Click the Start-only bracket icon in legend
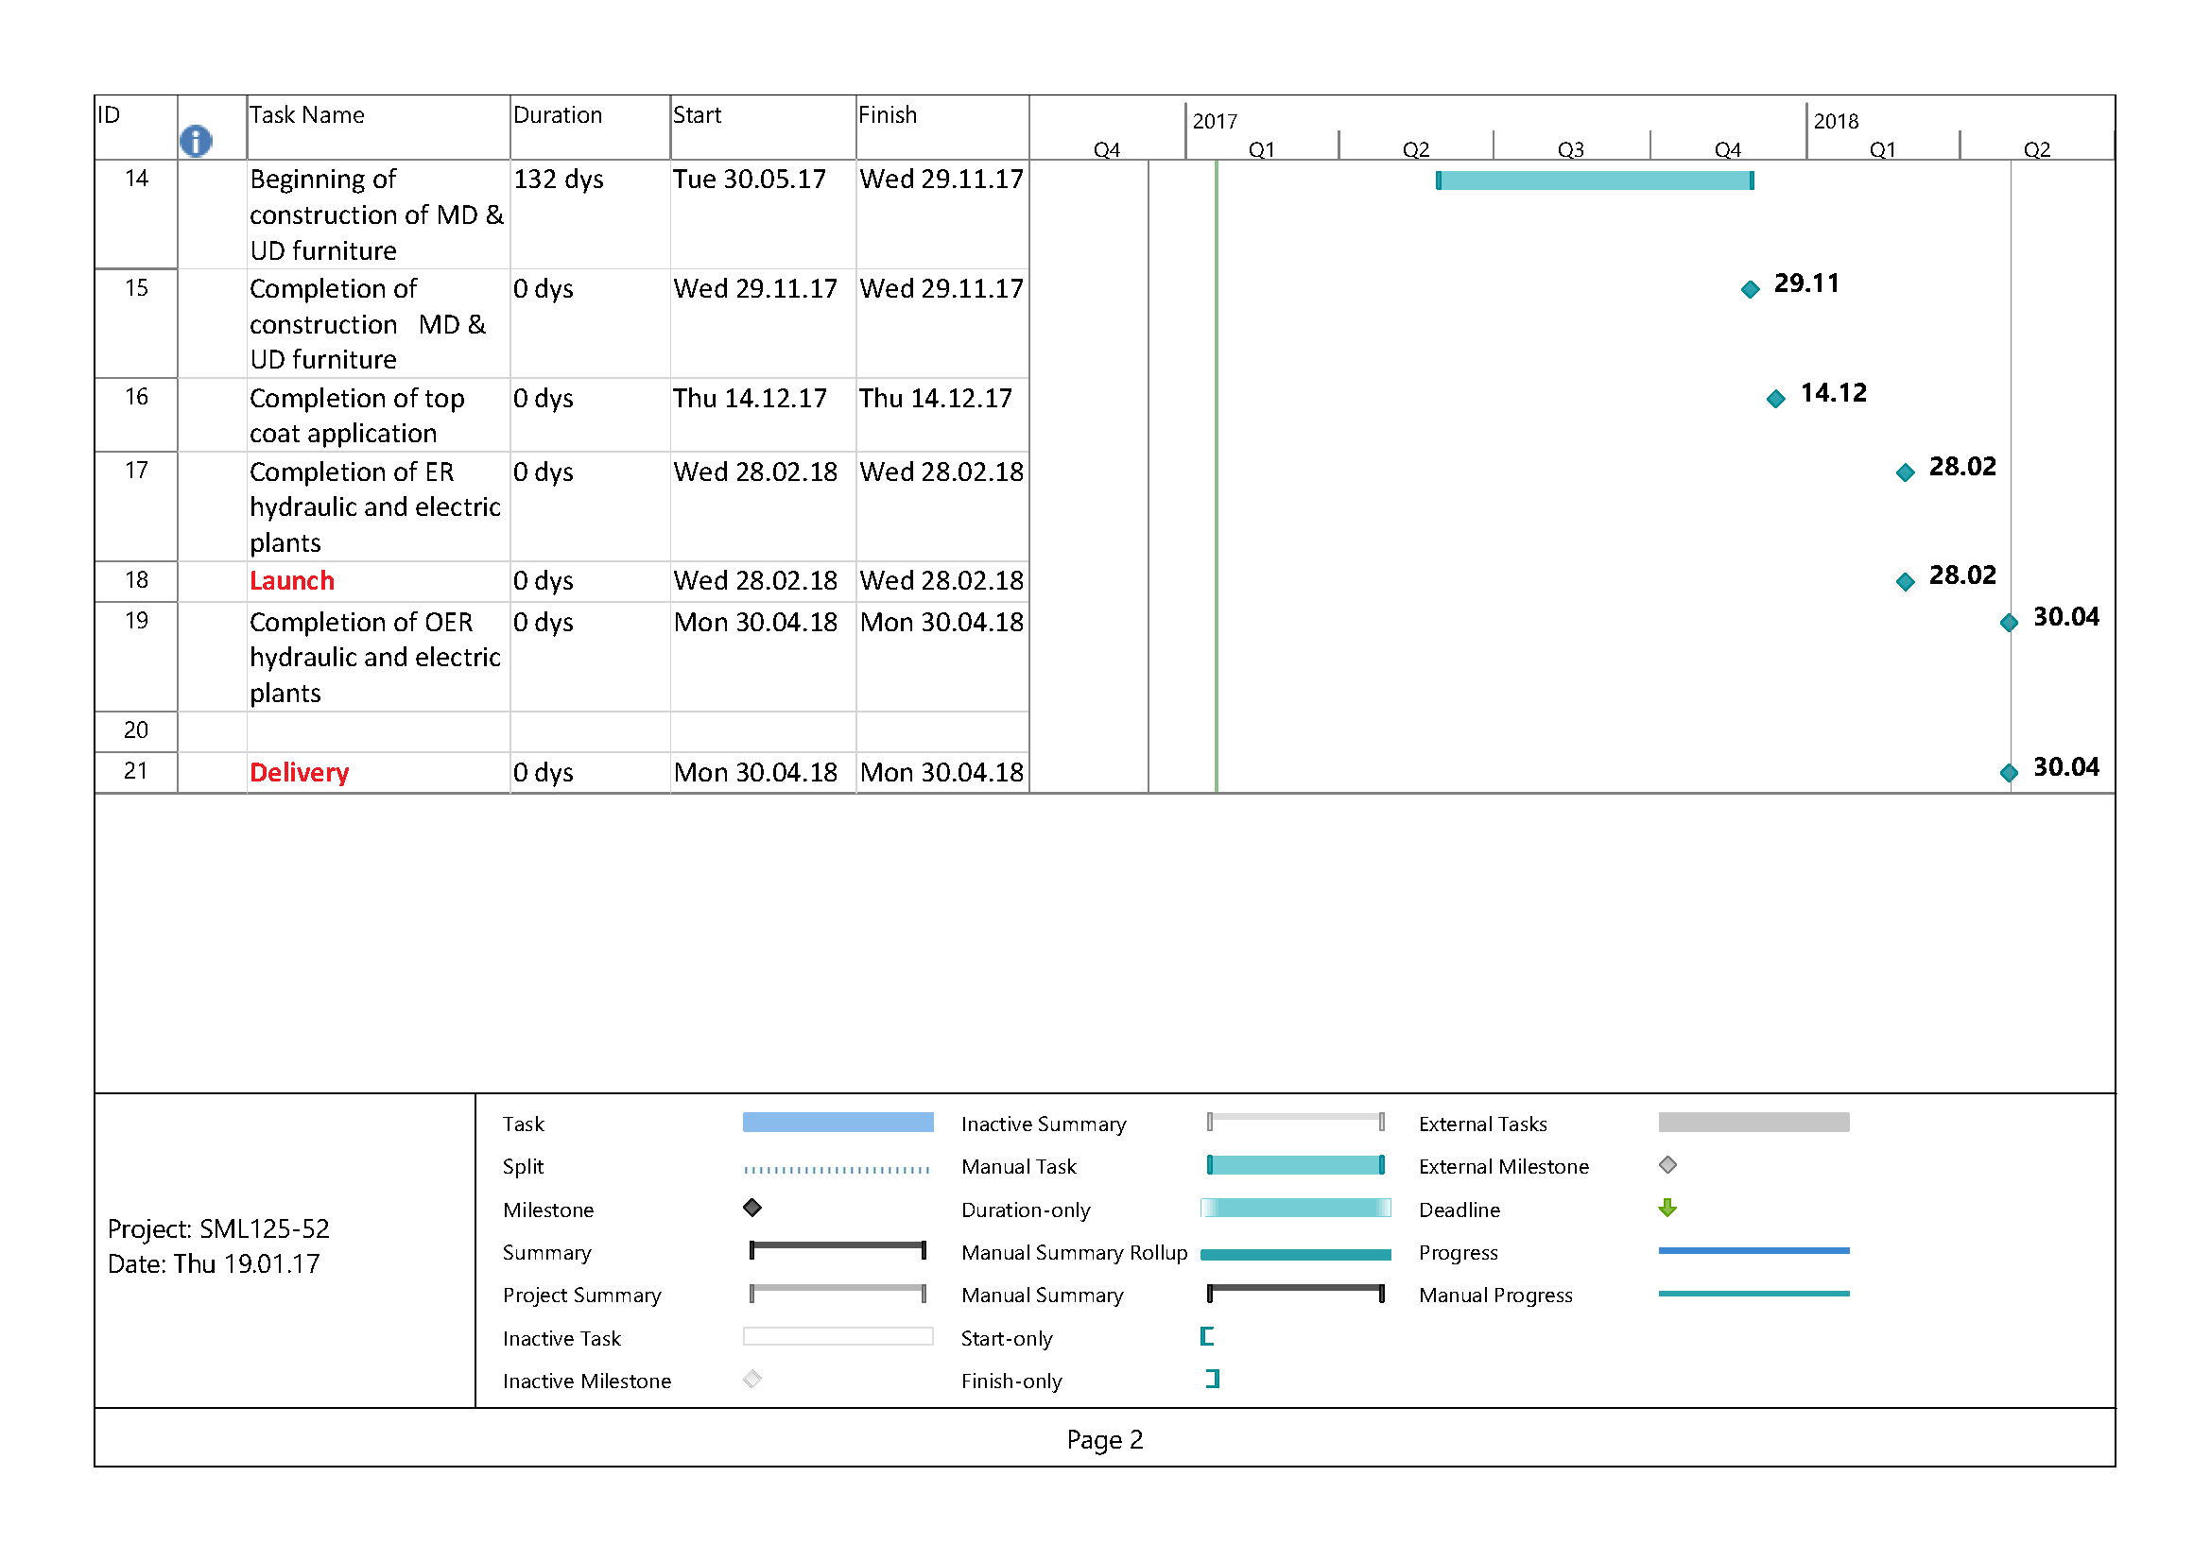This screenshot has height=1562, width=2211. 1206,1336
